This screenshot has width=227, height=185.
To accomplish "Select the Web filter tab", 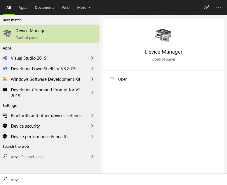I will (x=66, y=7).
